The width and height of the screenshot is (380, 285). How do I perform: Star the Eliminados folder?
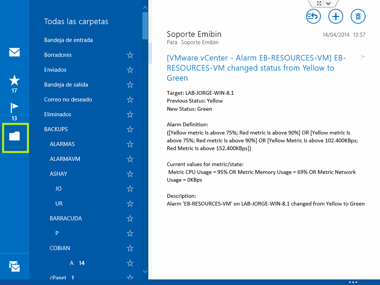tap(130, 114)
